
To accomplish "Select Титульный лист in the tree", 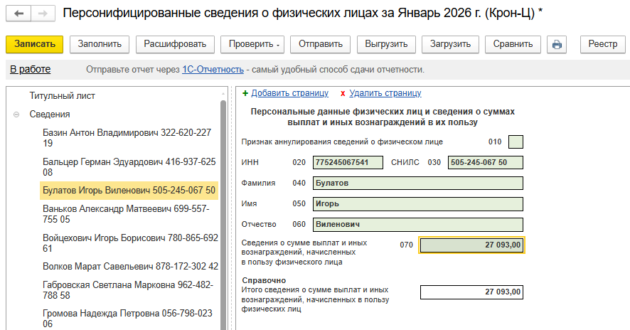I will point(62,95).
